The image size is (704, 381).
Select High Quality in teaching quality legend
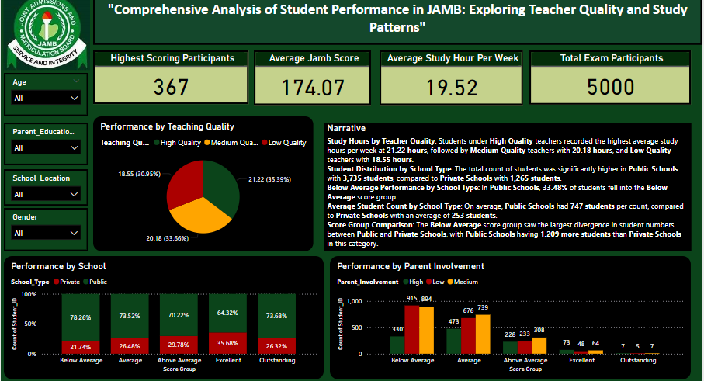[177, 143]
